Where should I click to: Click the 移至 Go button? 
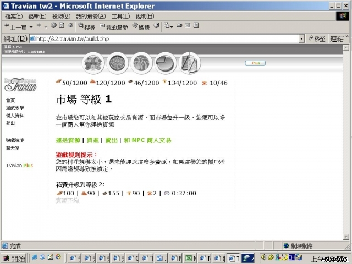(317, 39)
